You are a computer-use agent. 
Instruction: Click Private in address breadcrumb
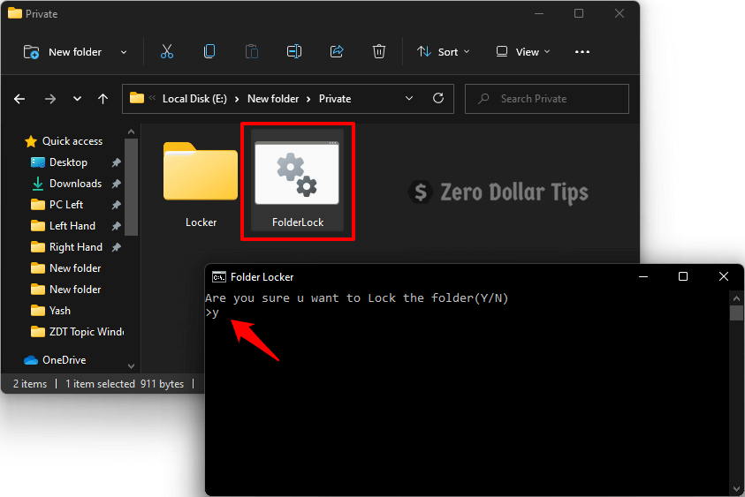point(335,99)
